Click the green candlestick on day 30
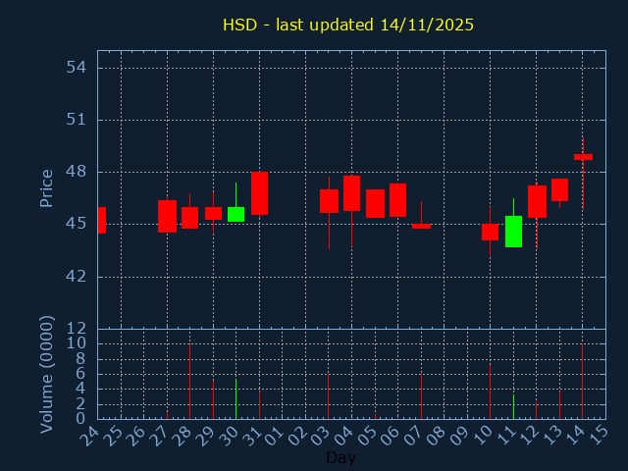Image resolution: width=628 pixels, height=471 pixels. 235,214
